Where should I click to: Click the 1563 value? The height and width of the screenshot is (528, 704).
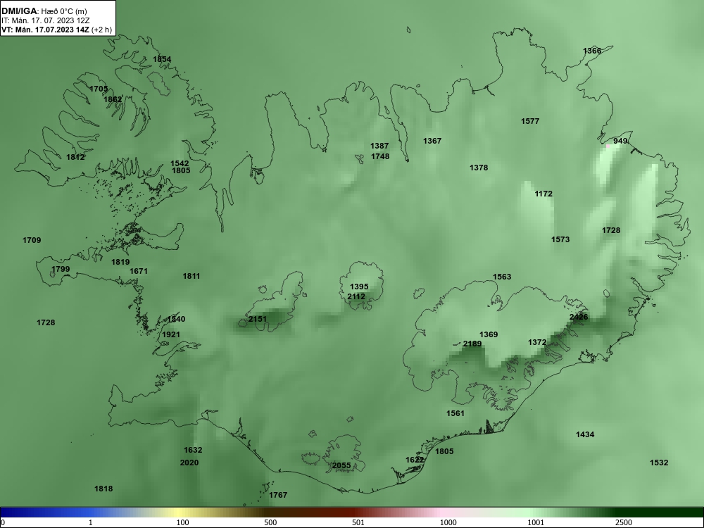pos(502,277)
